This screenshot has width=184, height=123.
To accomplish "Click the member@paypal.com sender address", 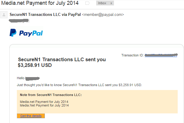I will click(x=103, y=15).
